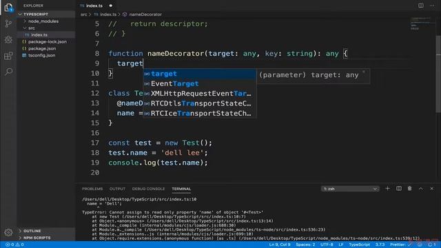Screen dimensions: 441x248
Task: Click the unsaved dot on index.ts tab
Action: 110,6
